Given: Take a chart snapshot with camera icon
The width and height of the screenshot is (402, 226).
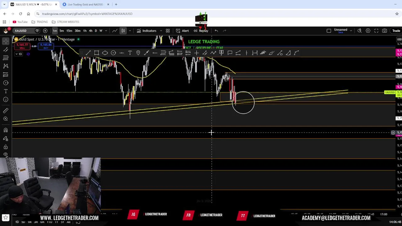Looking at the screenshot, I should click(x=384, y=31).
